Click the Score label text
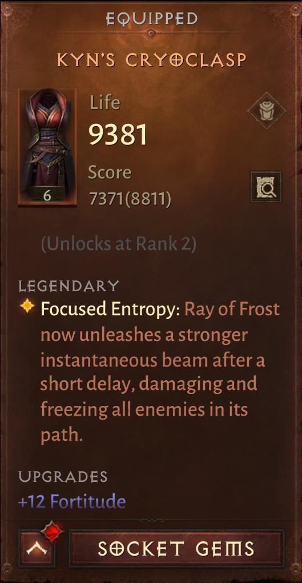The width and height of the screenshot is (302, 583). pyautogui.click(x=110, y=173)
